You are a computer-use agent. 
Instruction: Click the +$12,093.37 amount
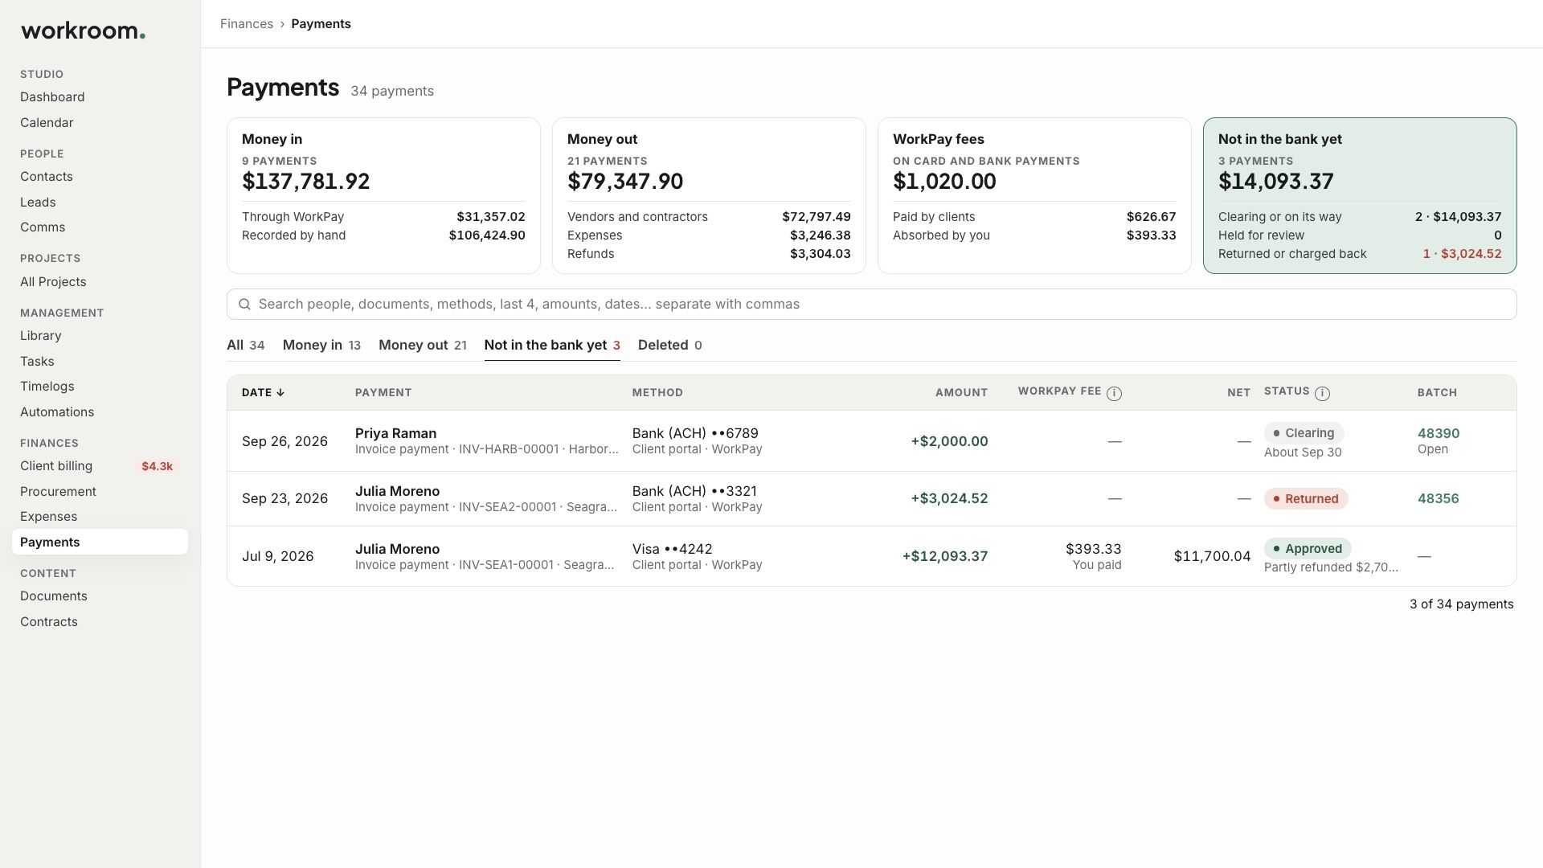[944, 556]
